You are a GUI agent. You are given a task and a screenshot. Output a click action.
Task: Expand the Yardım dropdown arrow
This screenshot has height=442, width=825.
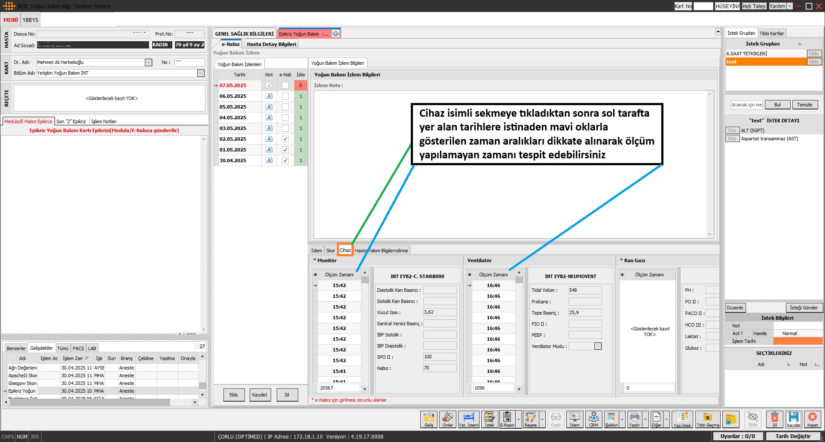[790, 6]
